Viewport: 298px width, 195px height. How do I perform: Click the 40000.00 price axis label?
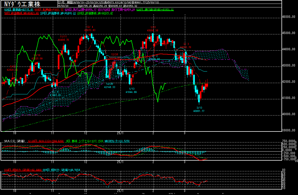[x=289, y=114]
